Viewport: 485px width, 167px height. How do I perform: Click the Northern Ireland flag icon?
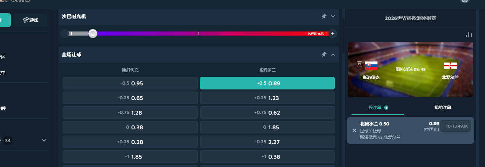(x=450, y=66)
